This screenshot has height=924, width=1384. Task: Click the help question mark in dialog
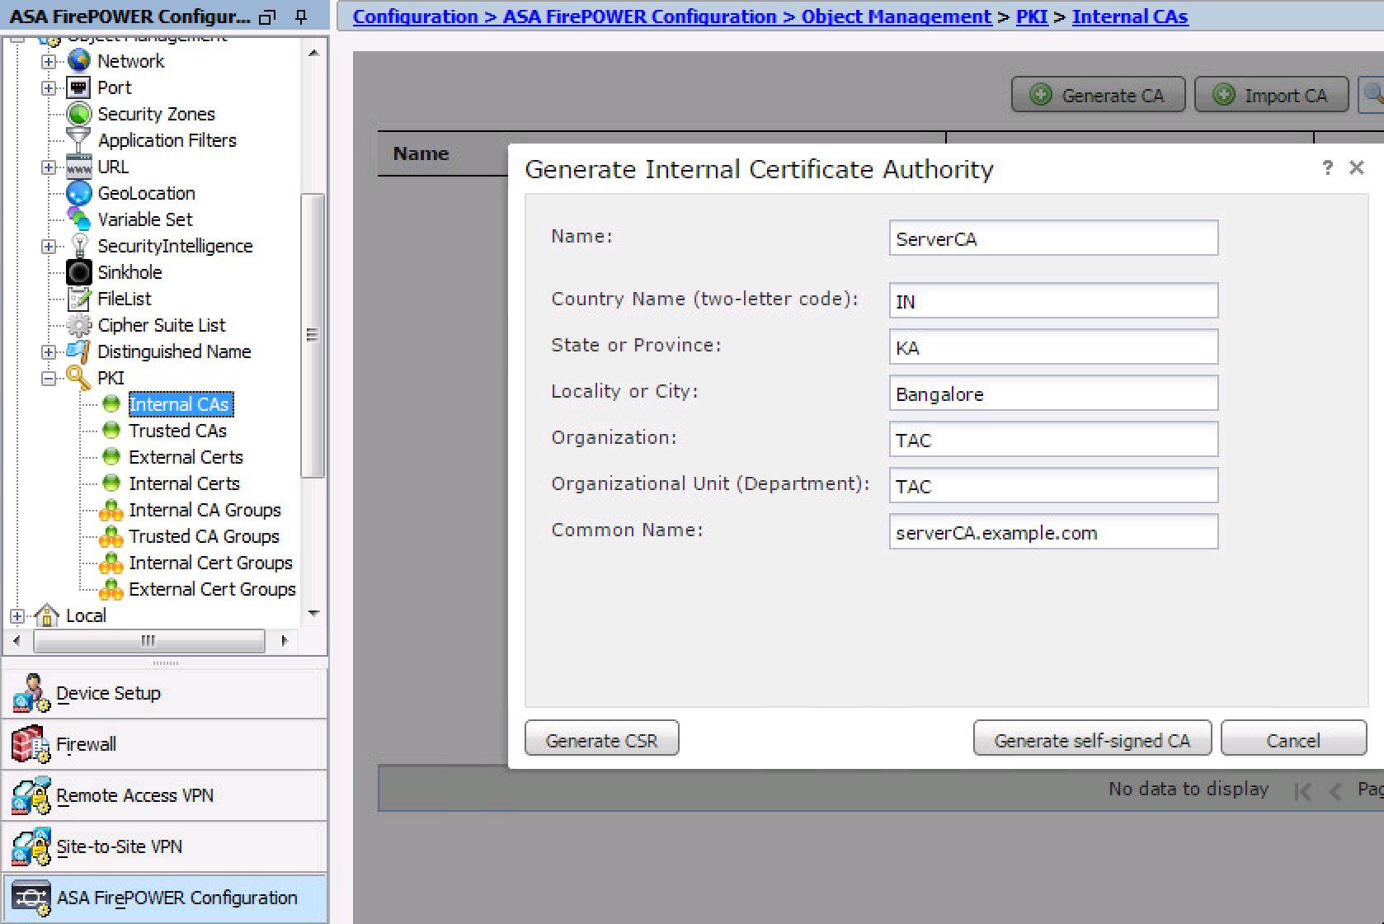(1327, 167)
